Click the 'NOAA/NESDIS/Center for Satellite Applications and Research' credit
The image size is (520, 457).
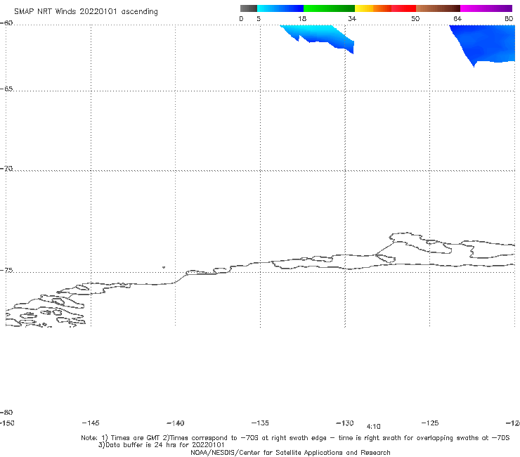click(x=290, y=452)
